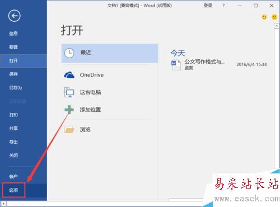Screen dimensions: 280x207
Task: Click the clock icon beside 最近
Action: (69, 53)
